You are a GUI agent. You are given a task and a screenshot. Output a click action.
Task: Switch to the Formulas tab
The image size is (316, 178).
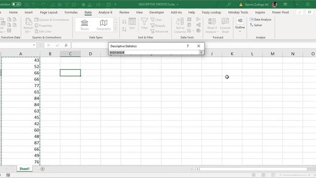click(71, 12)
